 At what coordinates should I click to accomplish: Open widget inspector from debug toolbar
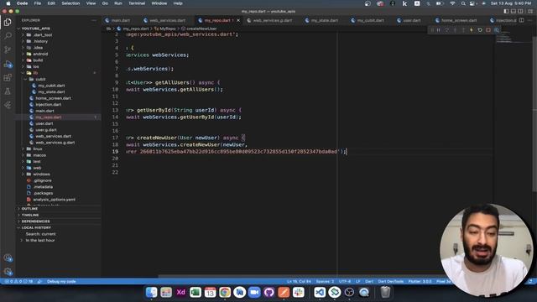(x=497, y=30)
